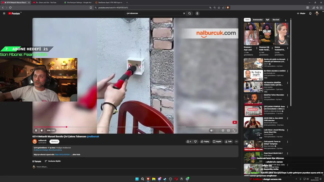Viewport: 324px width, 182px height.
Task: Open the Sıralama ölçütü sort dropdown
Action: point(53,161)
